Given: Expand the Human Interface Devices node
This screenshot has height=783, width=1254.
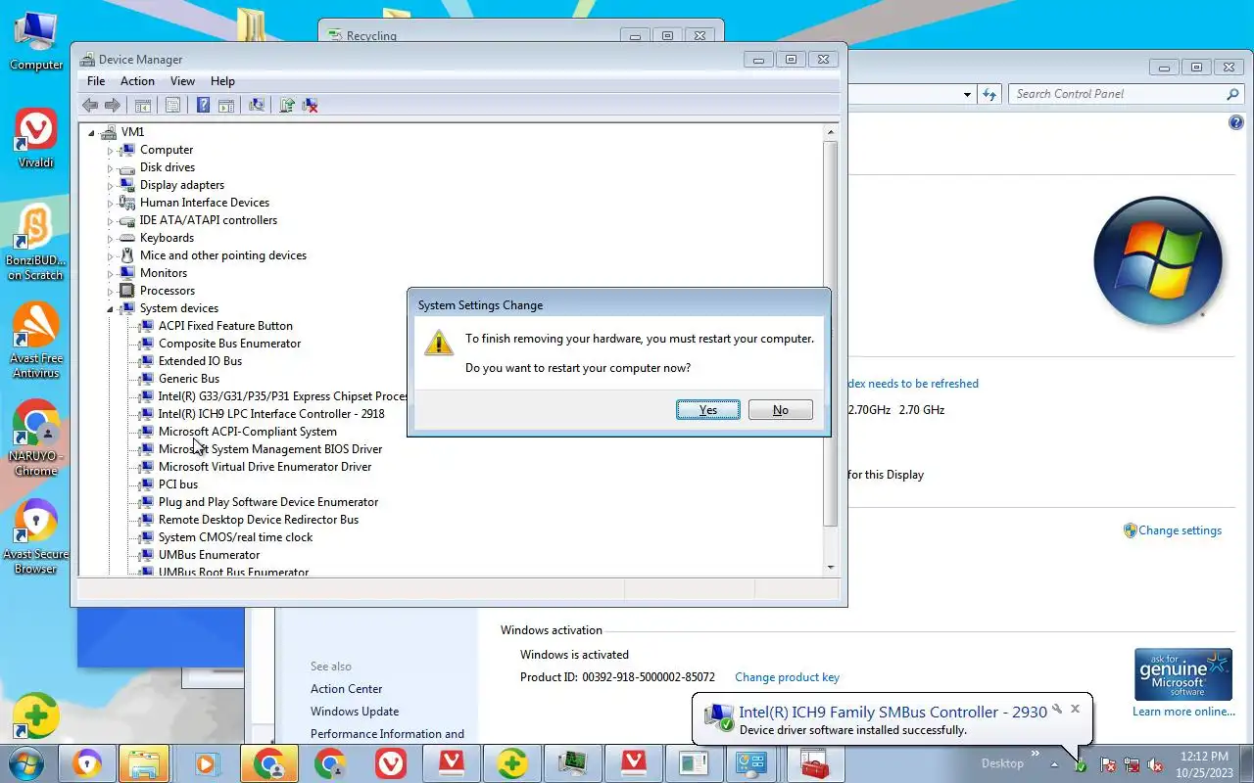Looking at the screenshot, I should click(111, 204).
